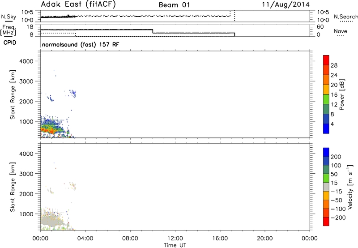The height and width of the screenshot is (248, 358).
Task: Select the 'normalsound (fast) 157 RF' text
Action: coord(81,44)
